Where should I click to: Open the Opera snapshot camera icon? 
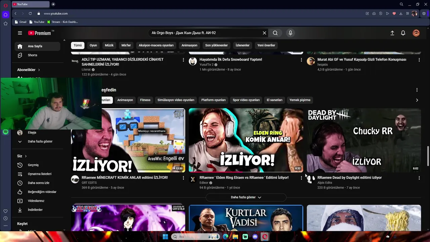[x=374, y=13]
